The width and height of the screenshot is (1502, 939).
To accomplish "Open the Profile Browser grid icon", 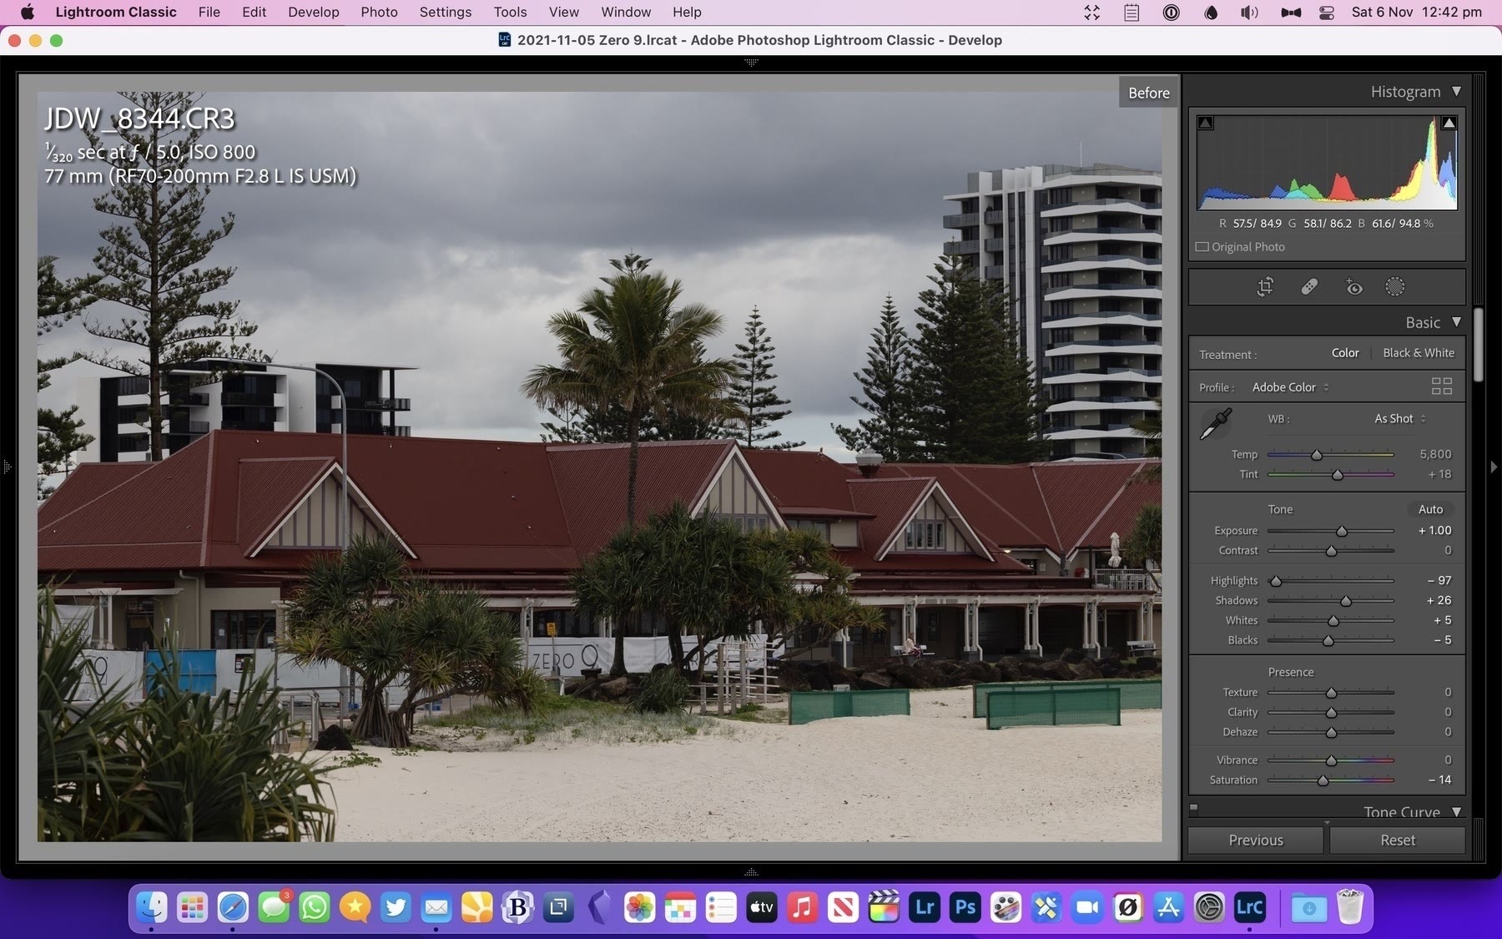I will 1441,386.
